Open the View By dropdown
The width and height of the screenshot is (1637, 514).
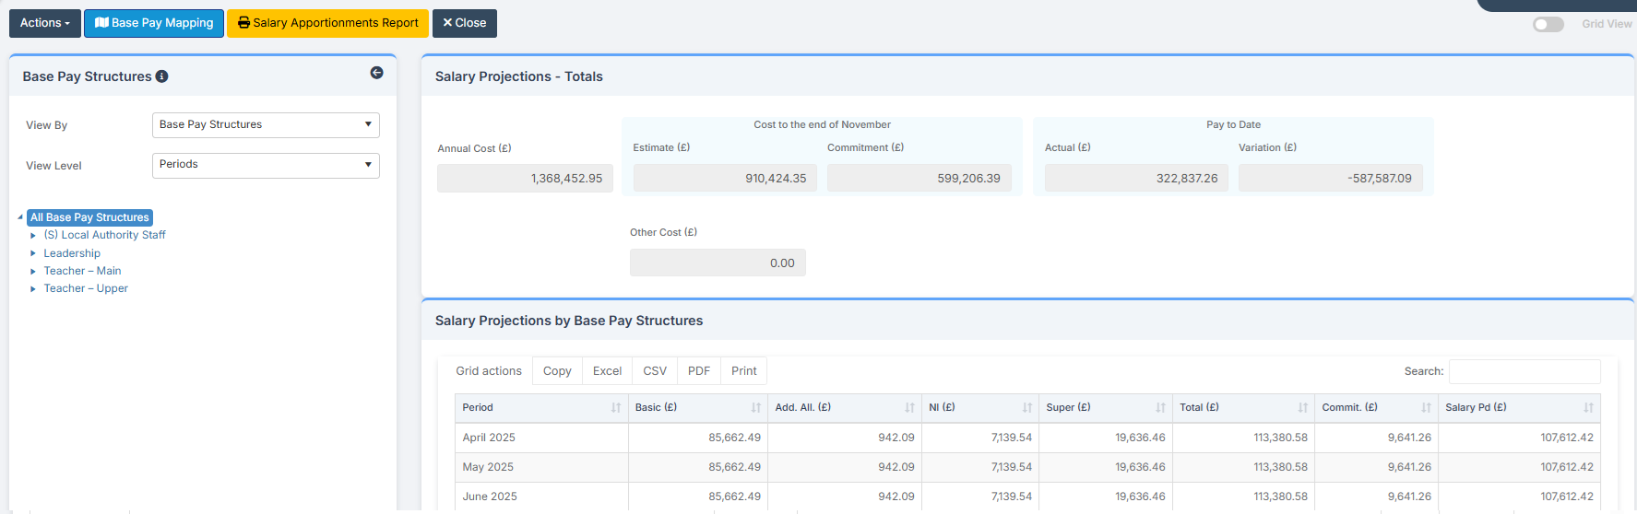pos(266,125)
